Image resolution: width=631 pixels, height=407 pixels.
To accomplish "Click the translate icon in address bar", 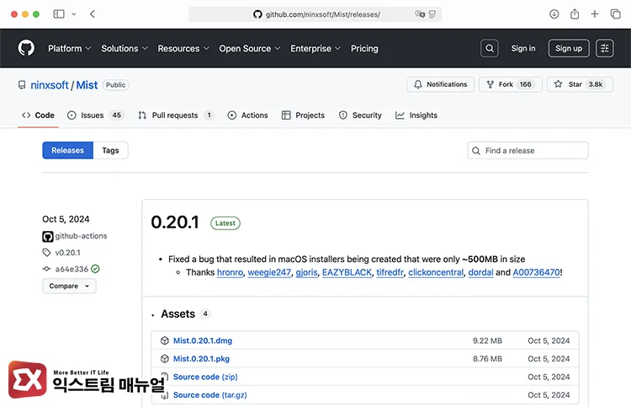I will [420, 14].
